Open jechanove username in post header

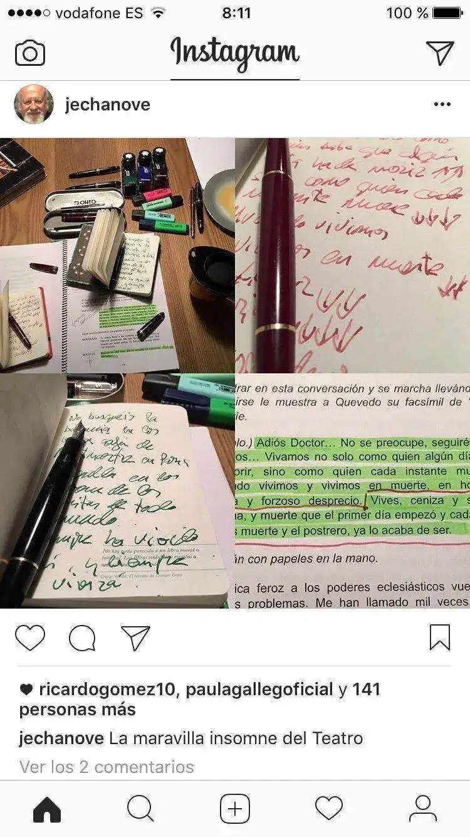[x=108, y=104]
